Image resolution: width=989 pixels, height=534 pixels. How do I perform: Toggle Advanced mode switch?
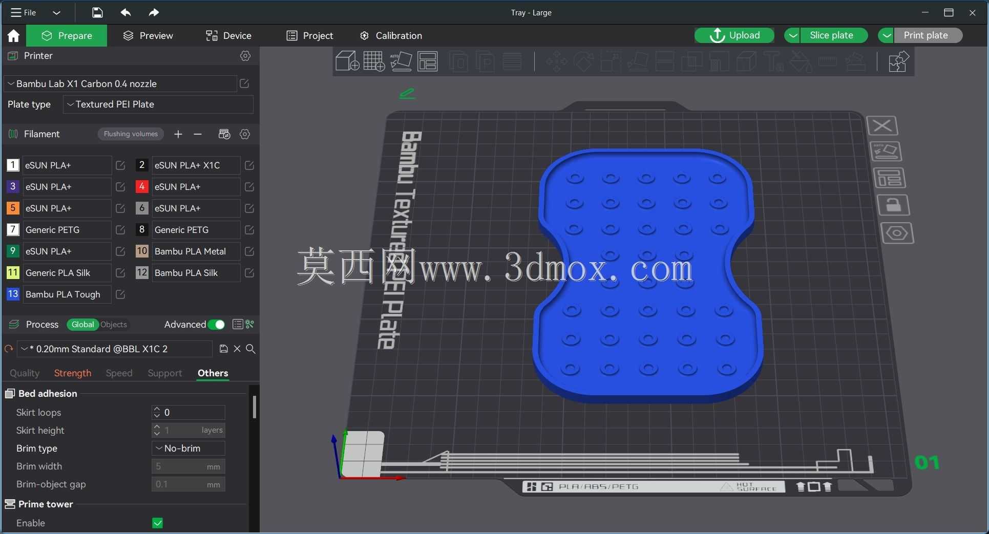pyautogui.click(x=217, y=324)
